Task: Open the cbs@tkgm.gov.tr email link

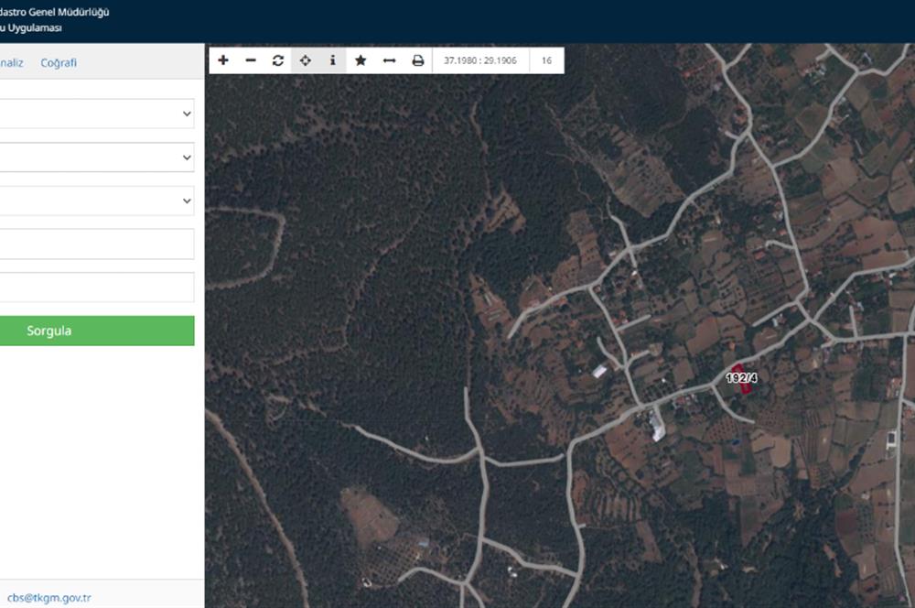Action: pyautogui.click(x=49, y=598)
